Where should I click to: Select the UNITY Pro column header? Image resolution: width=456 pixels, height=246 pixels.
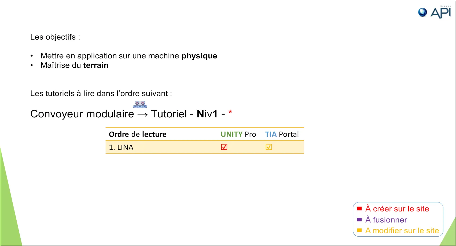(238, 134)
